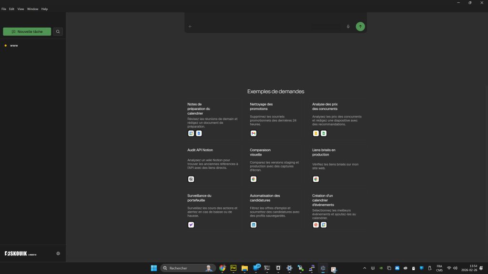Click the LinkedIn icon under Automatisation des candidatures
Image resolution: width=488 pixels, height=274 pixels.
pos(254,225)
